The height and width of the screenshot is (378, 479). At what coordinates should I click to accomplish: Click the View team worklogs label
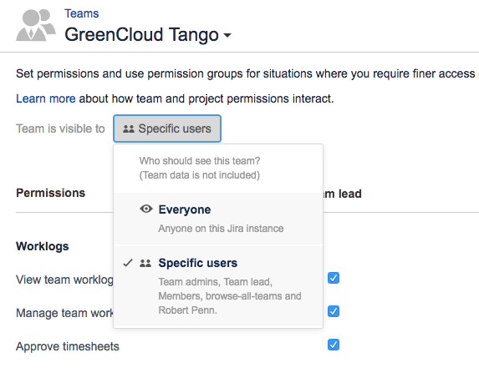click(64, 280)
